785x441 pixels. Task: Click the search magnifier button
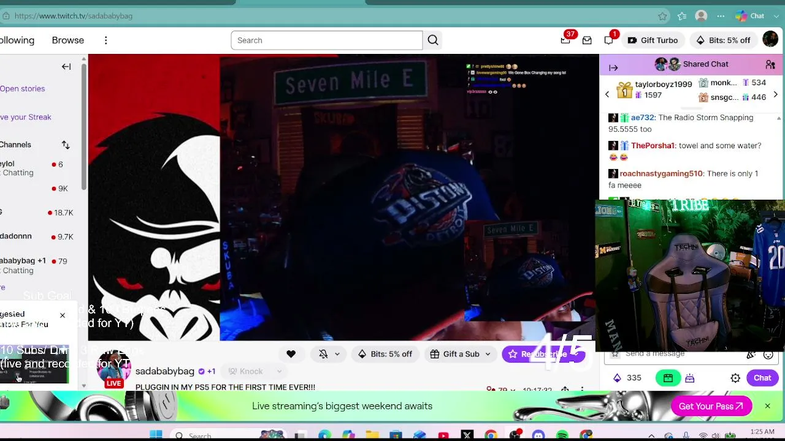tap(433, 40)
